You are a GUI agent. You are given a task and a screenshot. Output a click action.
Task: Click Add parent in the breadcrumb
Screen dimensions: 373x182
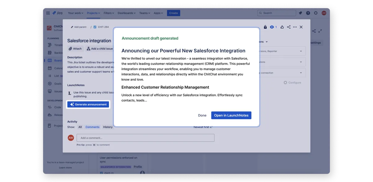[x=79, y=27]
